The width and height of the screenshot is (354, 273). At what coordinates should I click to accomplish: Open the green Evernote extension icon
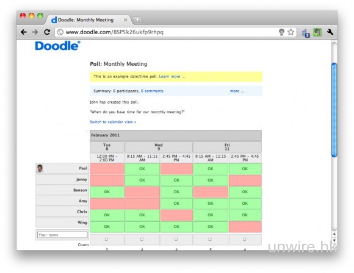317,32
